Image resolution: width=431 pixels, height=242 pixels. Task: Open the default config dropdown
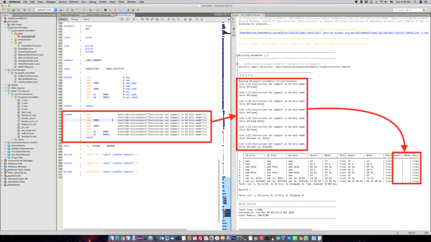[x=46, y=10]
